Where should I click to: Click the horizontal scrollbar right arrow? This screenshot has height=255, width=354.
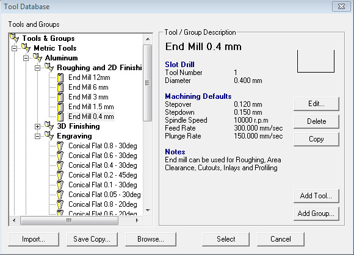tap(137, 220)
